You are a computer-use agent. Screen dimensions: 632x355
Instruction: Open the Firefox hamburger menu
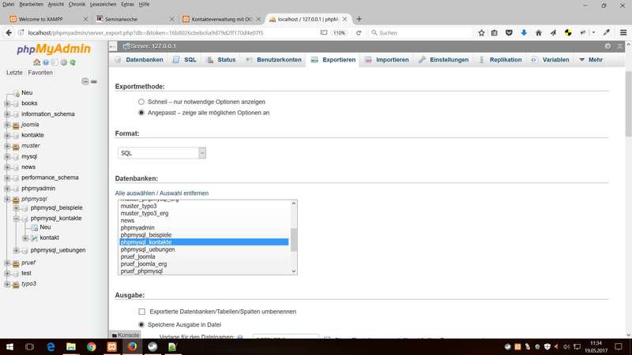pyautogui.click(x=623, y=32)
